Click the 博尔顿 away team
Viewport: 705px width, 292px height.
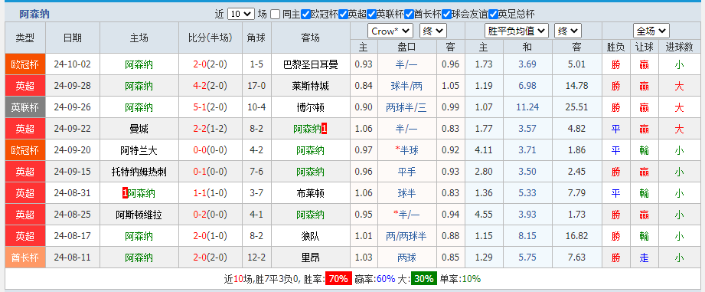(311, 107)
